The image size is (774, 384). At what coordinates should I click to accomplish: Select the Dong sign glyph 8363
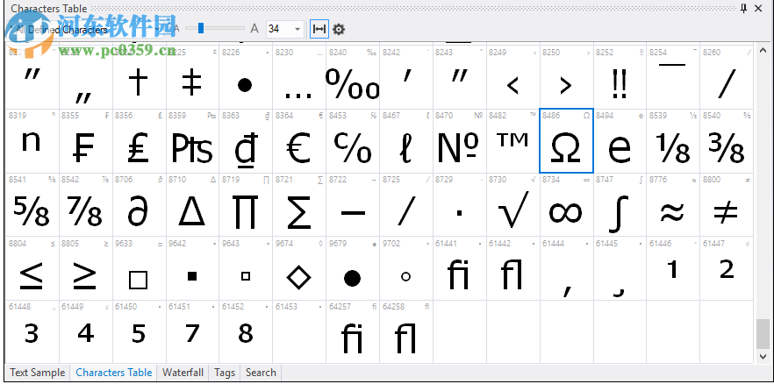(246, 140)
